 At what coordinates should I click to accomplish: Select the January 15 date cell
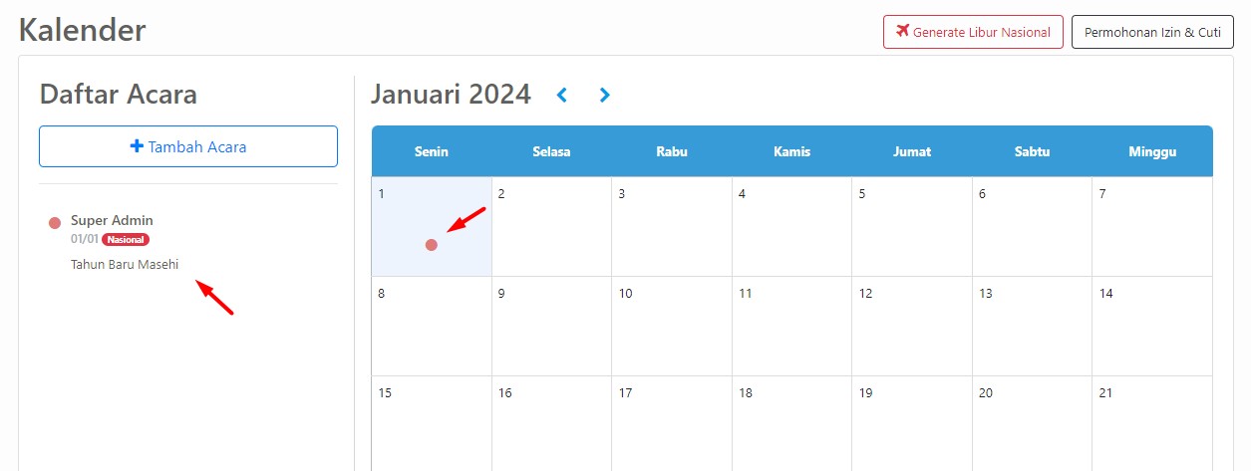[432, 423]
